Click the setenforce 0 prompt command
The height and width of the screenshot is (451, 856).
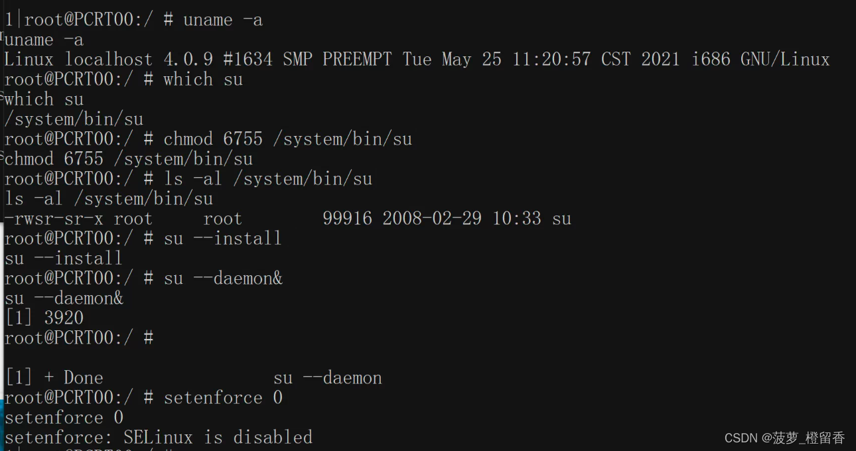223,398
